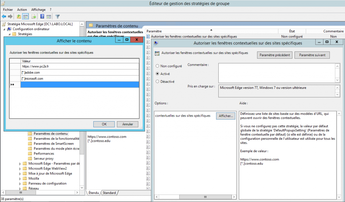Select the Non configuré radio button
Screen dimensions: 345x202
pyautogui.click(x=156, y=66)
